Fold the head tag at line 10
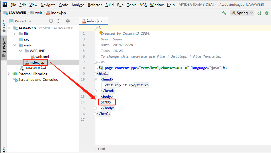Viewport: 271px width, 153px height. click(x=95, y=80)
